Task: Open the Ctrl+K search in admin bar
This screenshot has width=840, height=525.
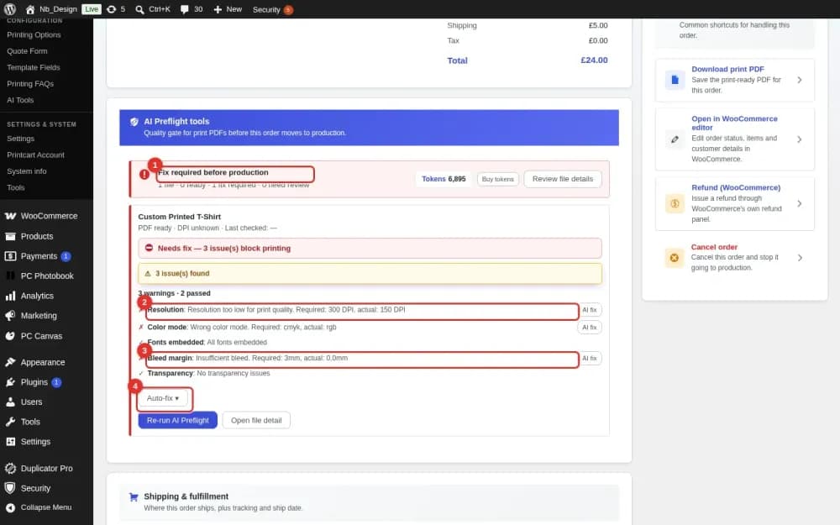Action: (153, 9)
